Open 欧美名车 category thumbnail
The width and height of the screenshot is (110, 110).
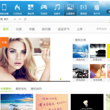tap(98, 51)
